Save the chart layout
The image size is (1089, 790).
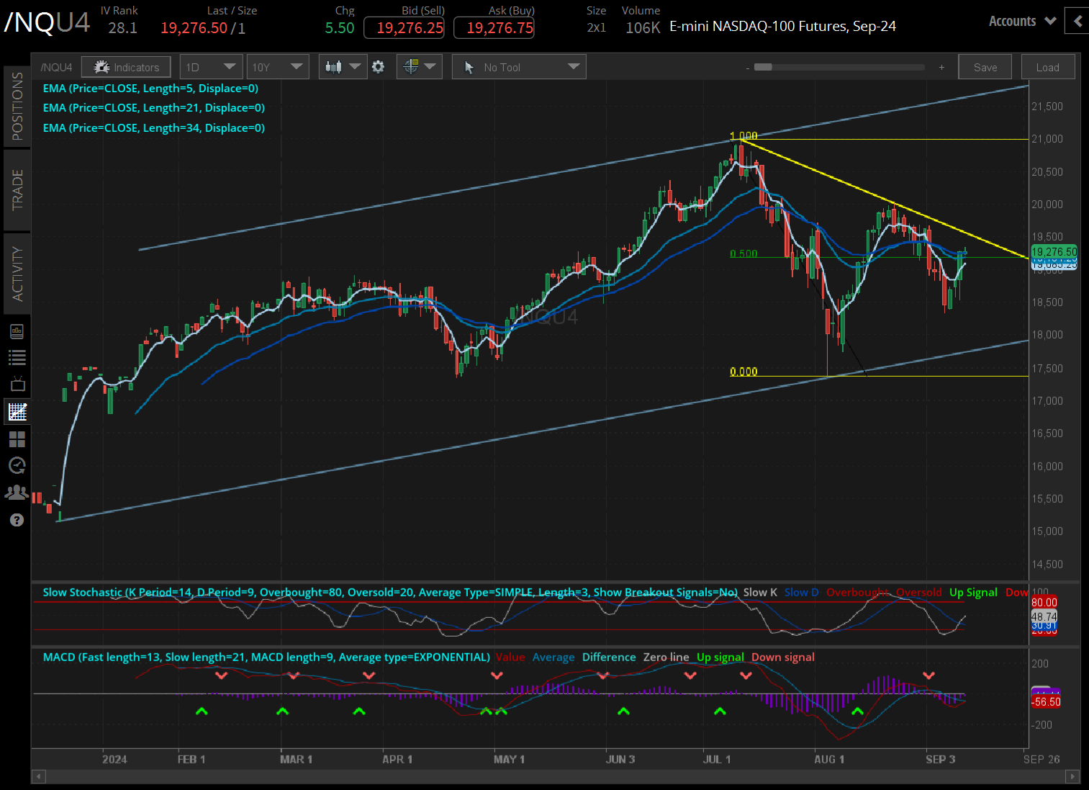[985, 67]
